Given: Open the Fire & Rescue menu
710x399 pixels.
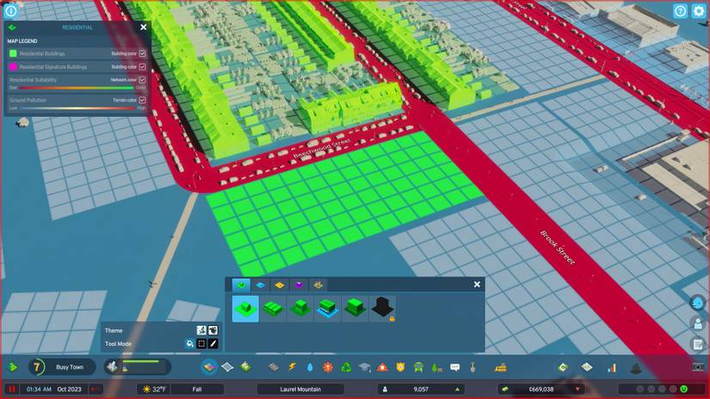Looking at the screenshot, I should click(383, 367).
